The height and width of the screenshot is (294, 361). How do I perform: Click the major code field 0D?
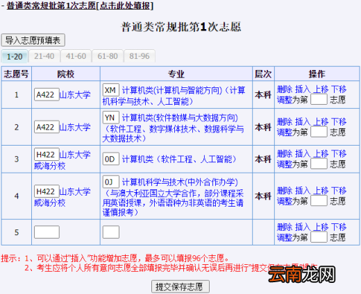click(111, 159)
